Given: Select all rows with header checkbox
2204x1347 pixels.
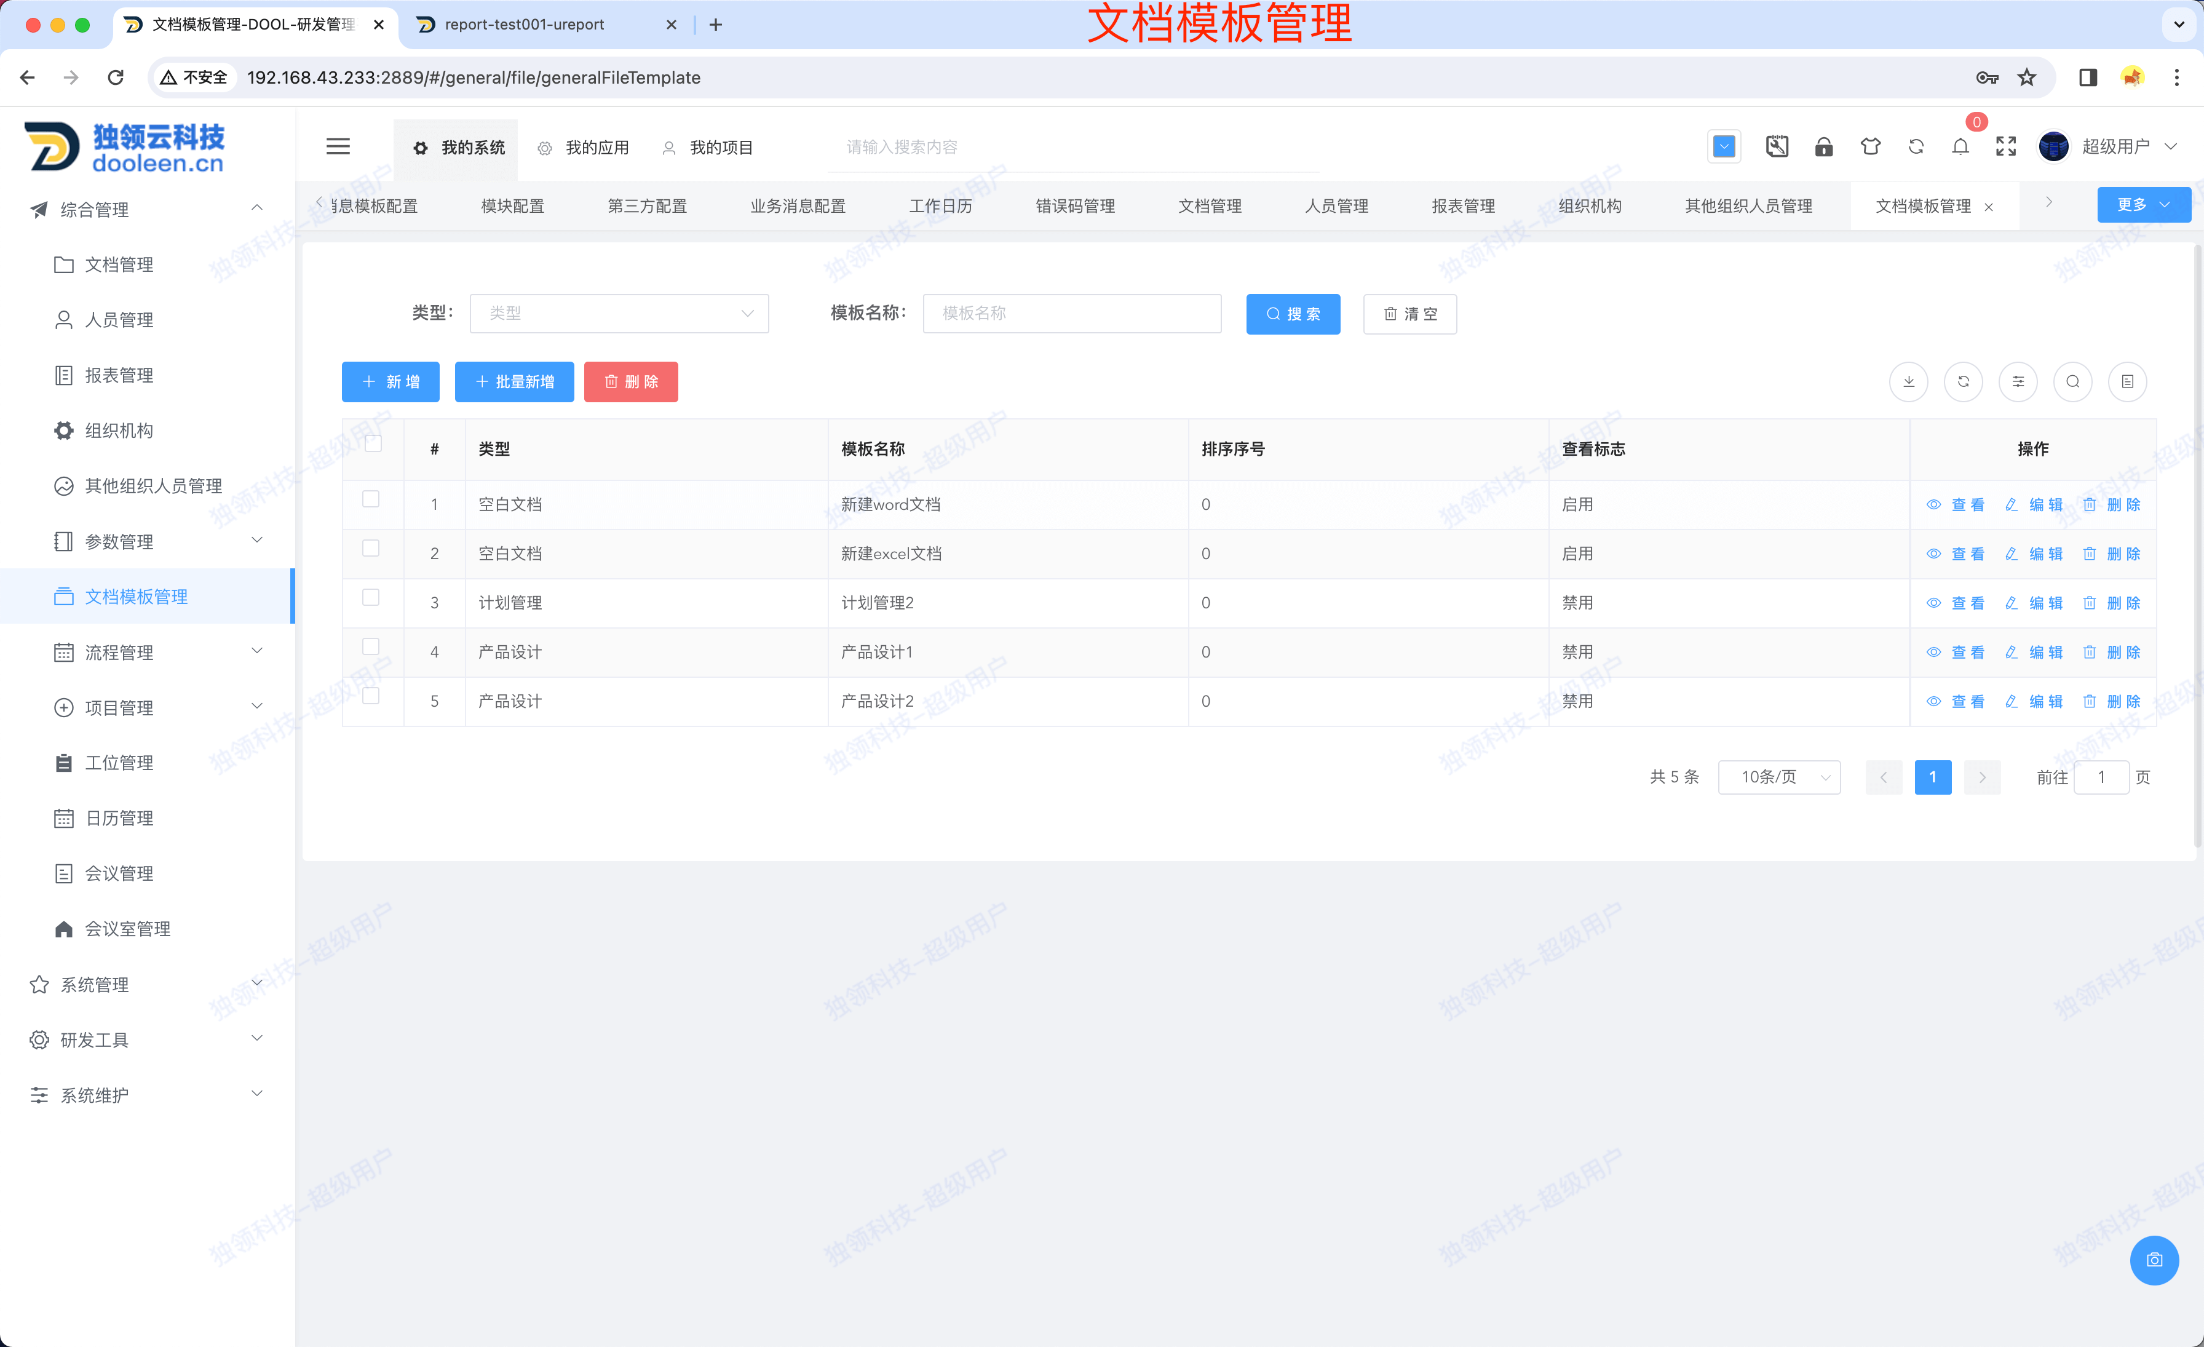Looking at the screenshot, I should click(x=374, y=443).
